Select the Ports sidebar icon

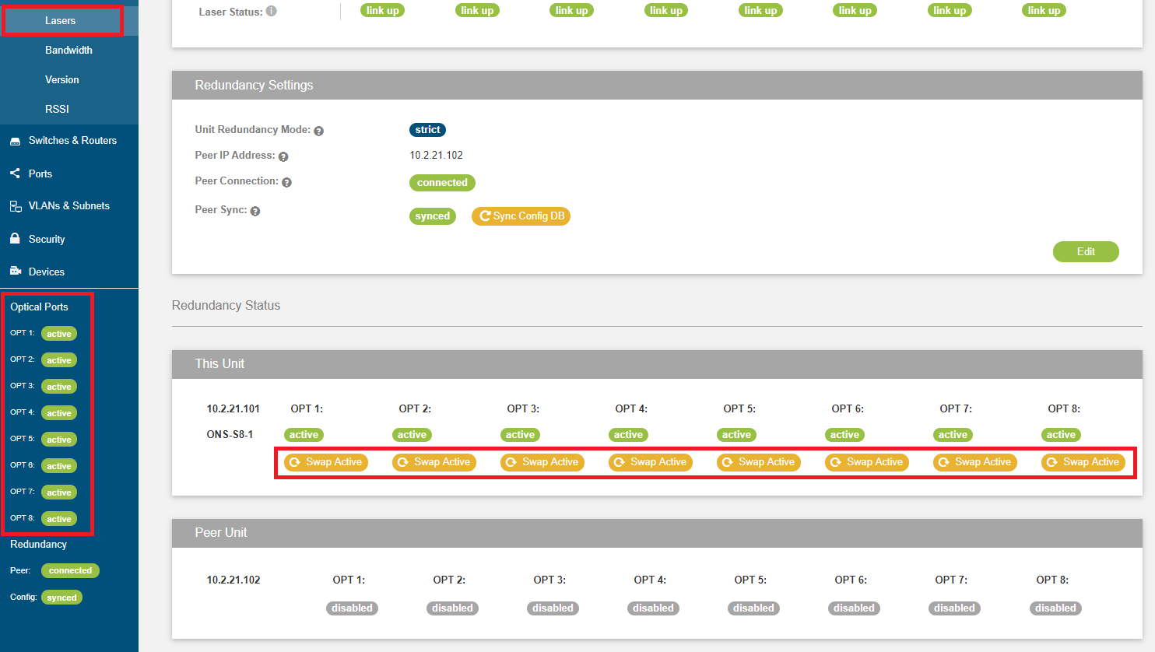17,173
